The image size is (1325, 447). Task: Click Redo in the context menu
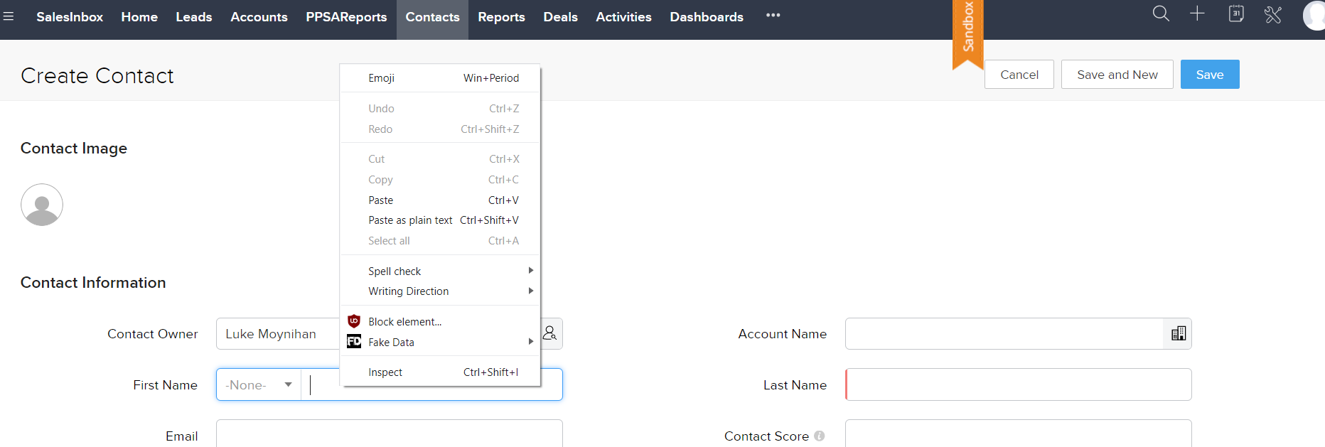[x=441, y=129]
